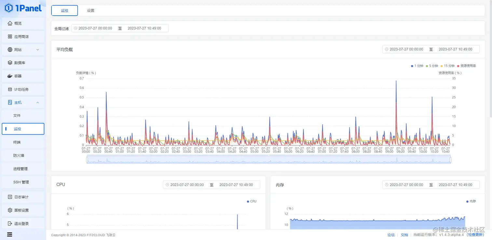The height and width of the screenshot is (240, 492).
Task: Click the 面板设置 gear icon
Action: (10, 210)
